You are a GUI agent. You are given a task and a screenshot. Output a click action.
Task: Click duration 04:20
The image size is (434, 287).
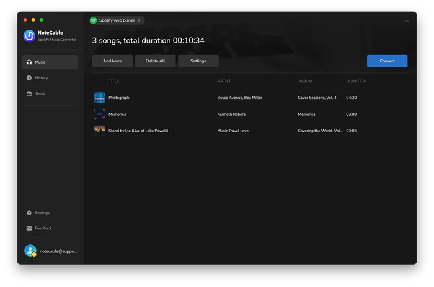[352, 98]
